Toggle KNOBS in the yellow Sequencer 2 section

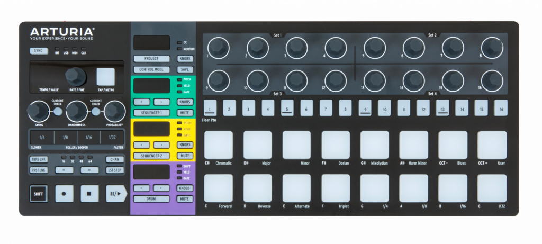point(185,145)
